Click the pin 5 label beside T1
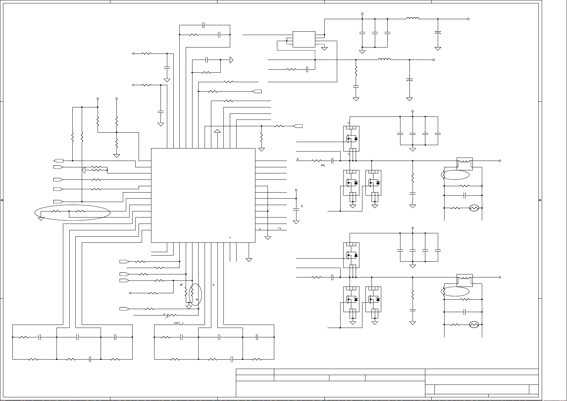Screen dimensions: 567x401 coord(260,229)
